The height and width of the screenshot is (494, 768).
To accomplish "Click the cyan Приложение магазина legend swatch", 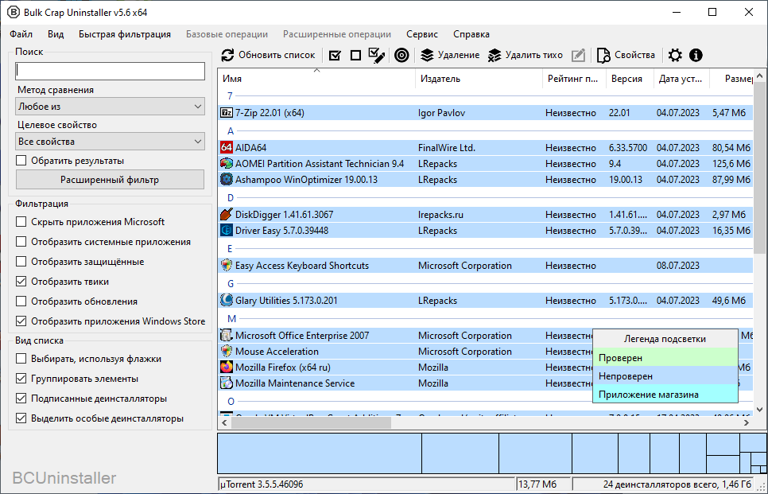I will coord(665,394).
